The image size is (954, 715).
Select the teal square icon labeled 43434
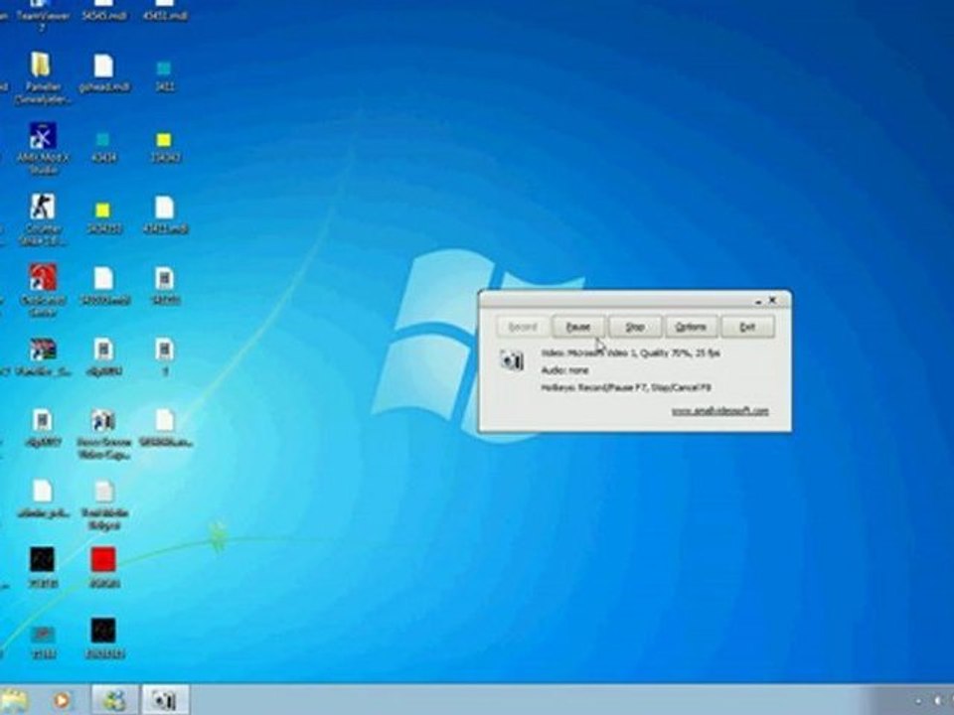(102, 147)
